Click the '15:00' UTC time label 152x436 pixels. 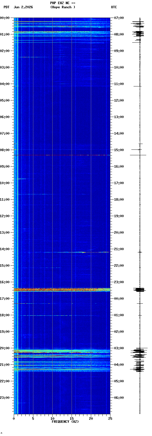(x=119, y=150)
